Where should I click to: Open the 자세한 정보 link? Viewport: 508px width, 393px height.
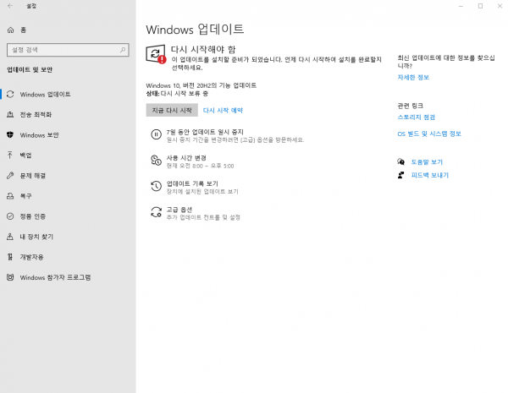[413, 77]
